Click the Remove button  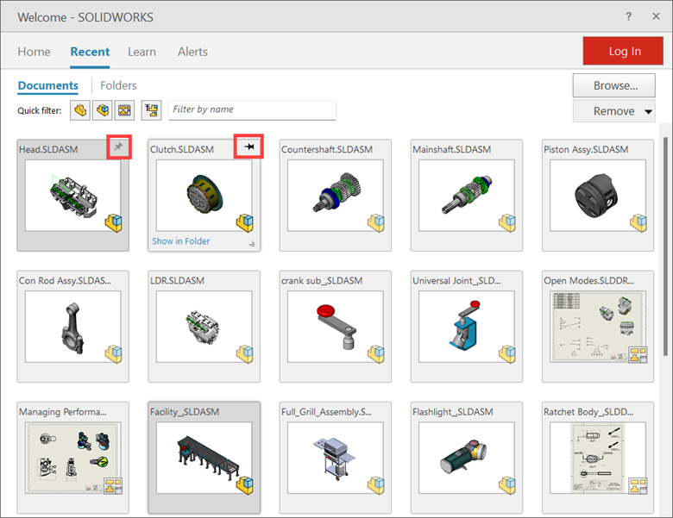[613, 111]
